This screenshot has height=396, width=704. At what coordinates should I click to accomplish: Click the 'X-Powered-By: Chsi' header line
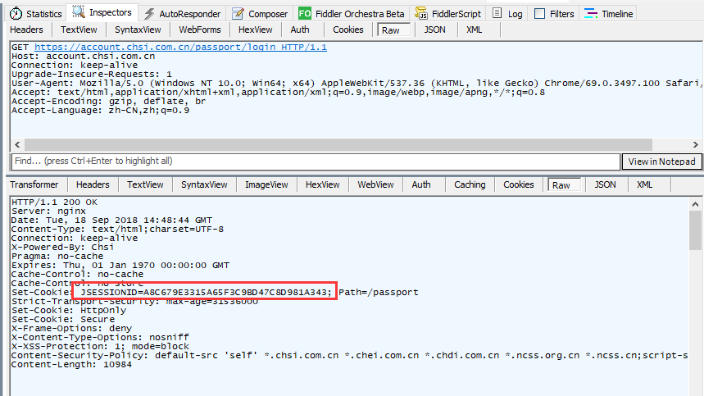62,247
